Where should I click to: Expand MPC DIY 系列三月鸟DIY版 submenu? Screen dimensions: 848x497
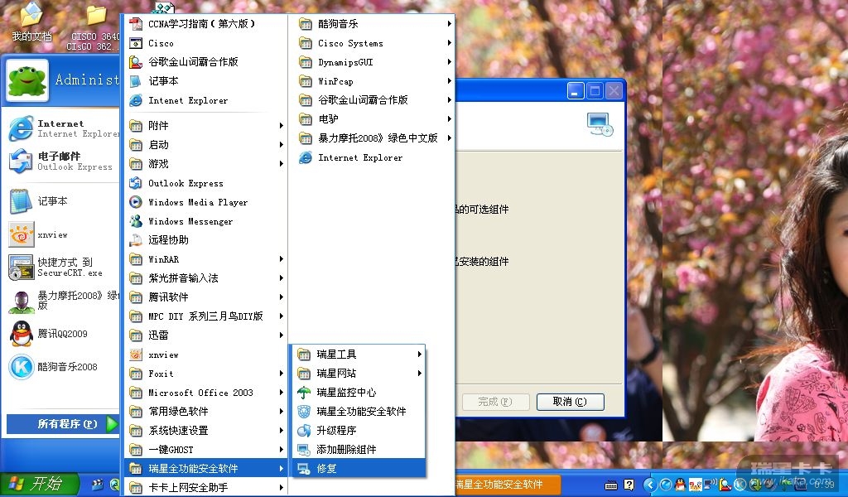click(205, 316)
